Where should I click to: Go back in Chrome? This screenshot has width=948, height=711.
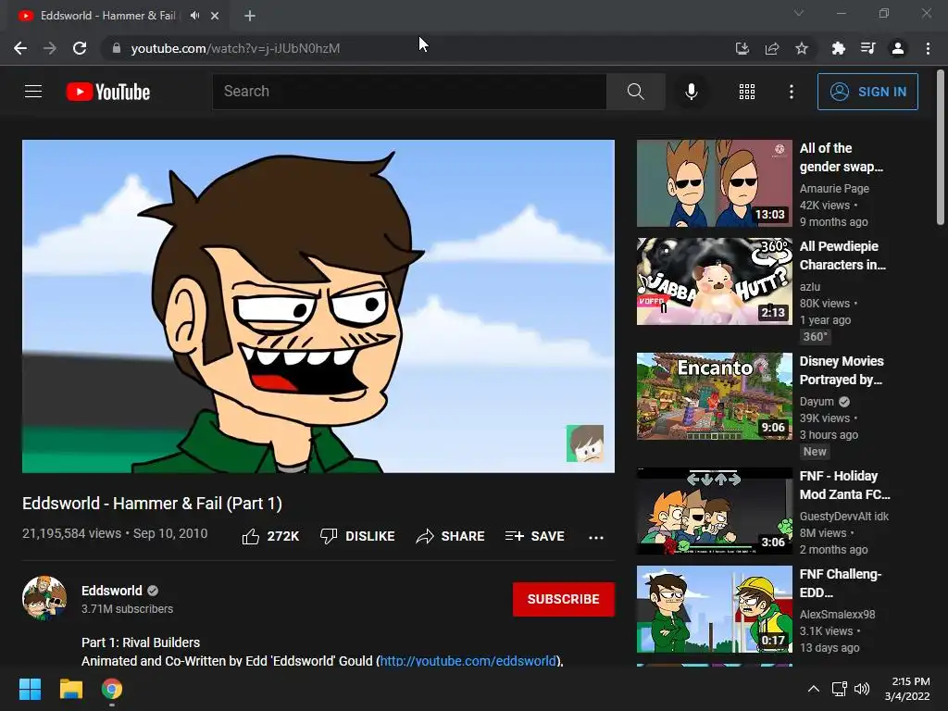[x=20, y=48]
